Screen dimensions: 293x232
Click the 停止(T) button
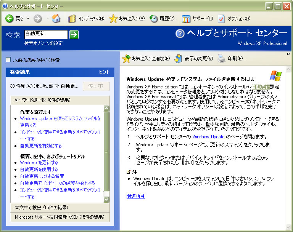click(96, 86)
